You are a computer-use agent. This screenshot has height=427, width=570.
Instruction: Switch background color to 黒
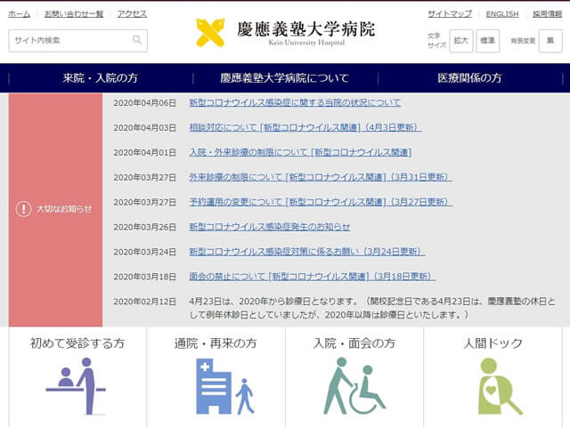tap(550, 41)
